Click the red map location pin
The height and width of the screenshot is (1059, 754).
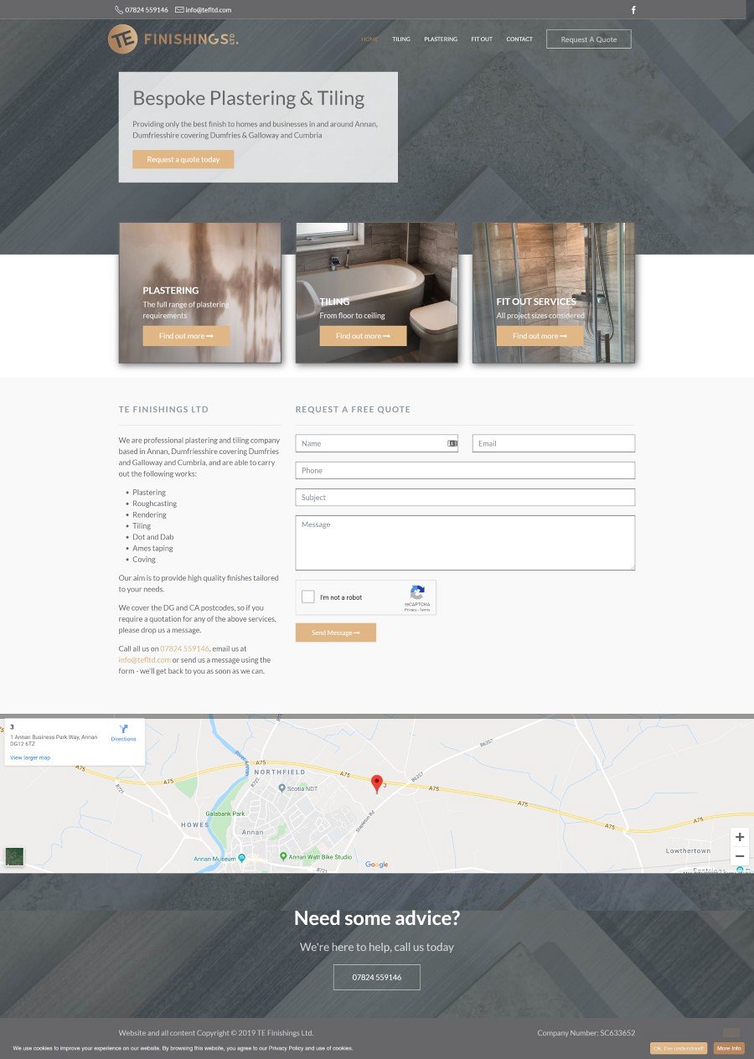coord(377,783)
